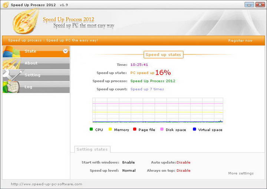The width and height of the screenshot is (267, 189).
Task: Open the Setting sidebar section
Action: pyautogui.click(x=36, y=75)
